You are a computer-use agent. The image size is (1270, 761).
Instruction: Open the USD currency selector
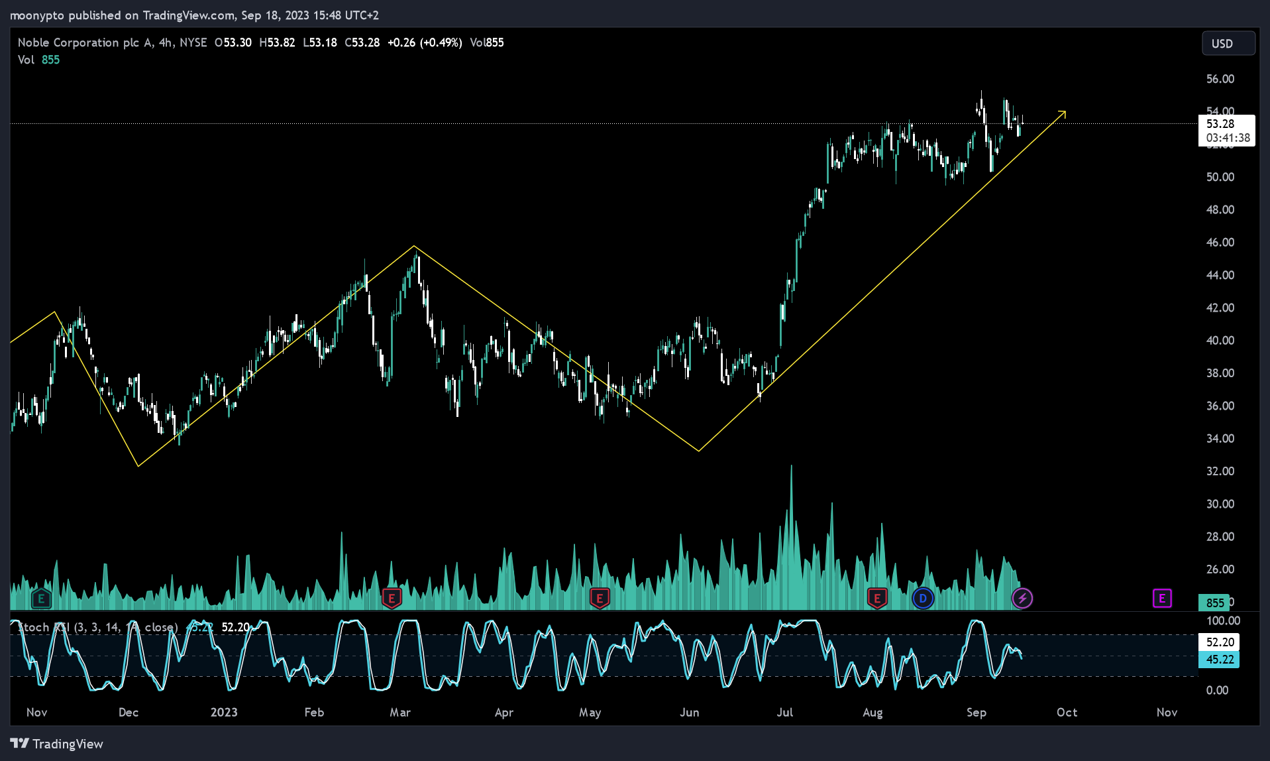click(x=1228, y=43)
